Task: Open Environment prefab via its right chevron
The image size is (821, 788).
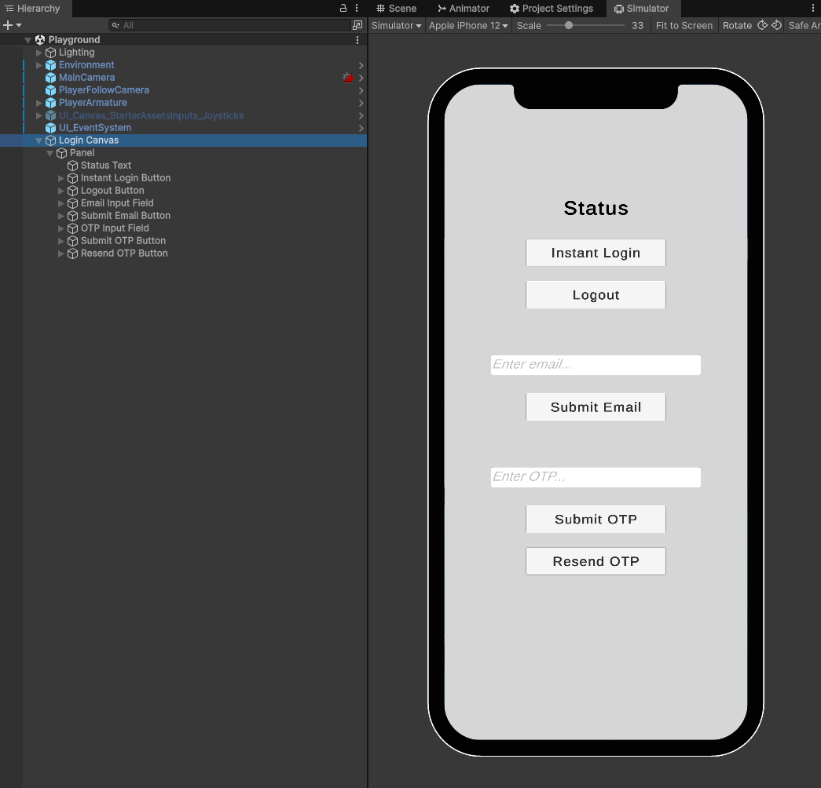Action: (x=361, y=65)
